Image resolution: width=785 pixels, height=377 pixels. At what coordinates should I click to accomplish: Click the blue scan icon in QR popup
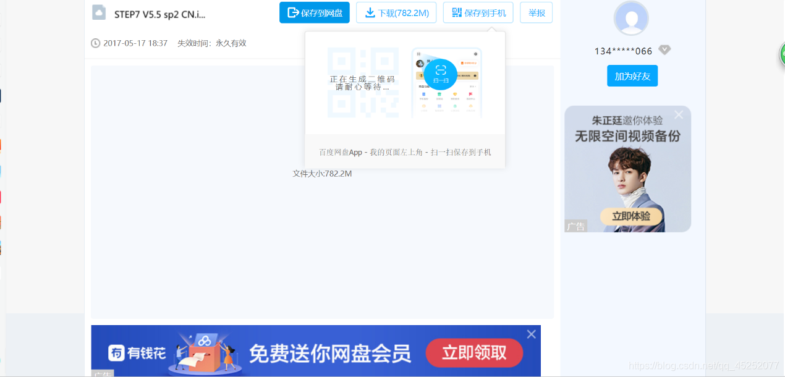(x=440, y=75)
